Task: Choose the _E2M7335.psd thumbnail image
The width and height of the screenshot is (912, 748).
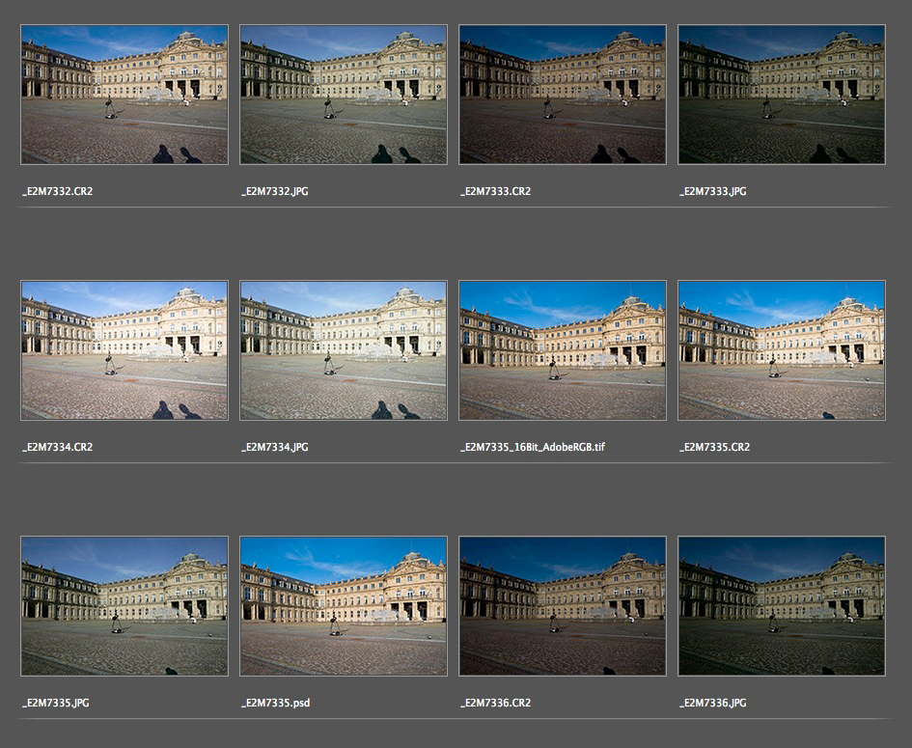Action: pyautogui.click(x=344, y=606)
